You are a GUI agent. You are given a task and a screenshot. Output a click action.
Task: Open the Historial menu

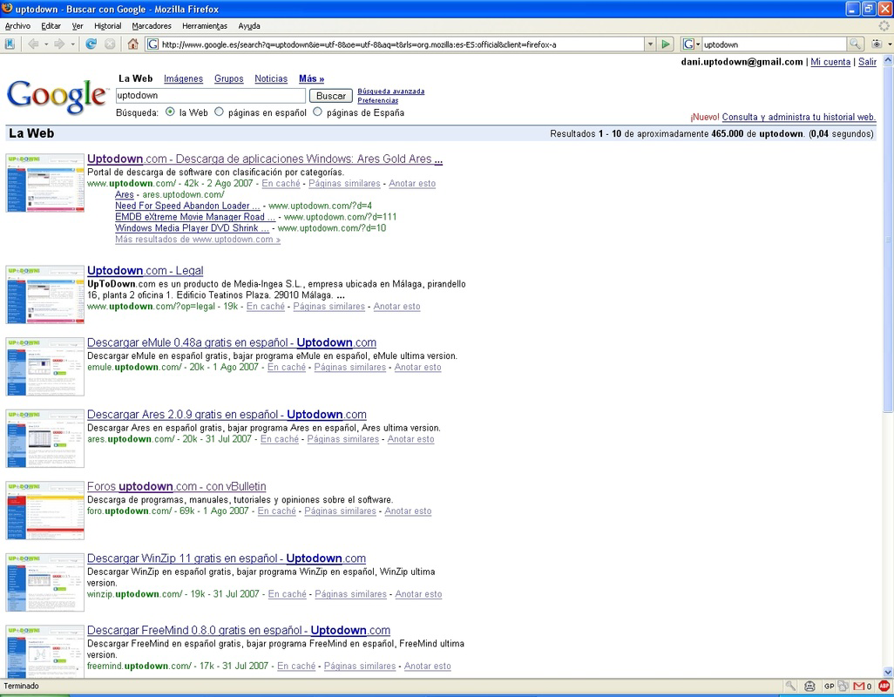tap(108, 25)
